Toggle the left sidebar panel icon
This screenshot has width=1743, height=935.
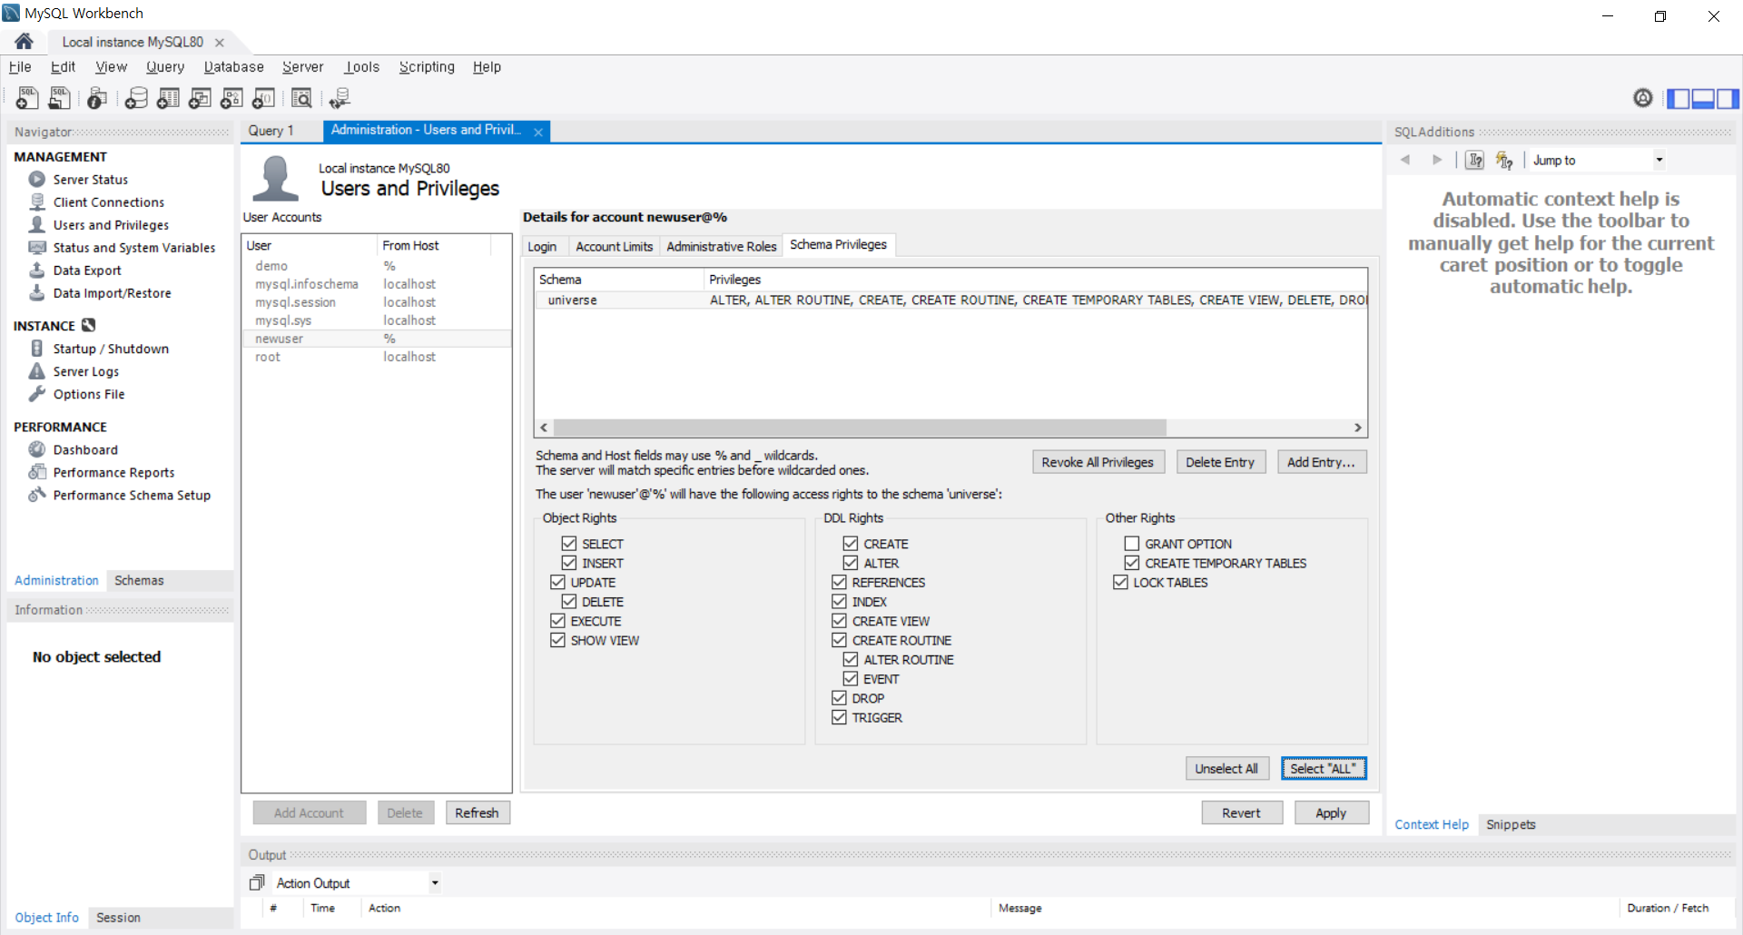pyautogui.click(x=1679, y=99)
